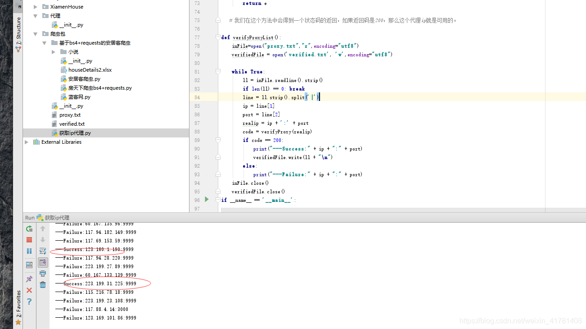Click the Python icon of 蓝客网.py
The height and width of the screenshot is (329, 586).
pyautogui.click(x=63, y=97)
